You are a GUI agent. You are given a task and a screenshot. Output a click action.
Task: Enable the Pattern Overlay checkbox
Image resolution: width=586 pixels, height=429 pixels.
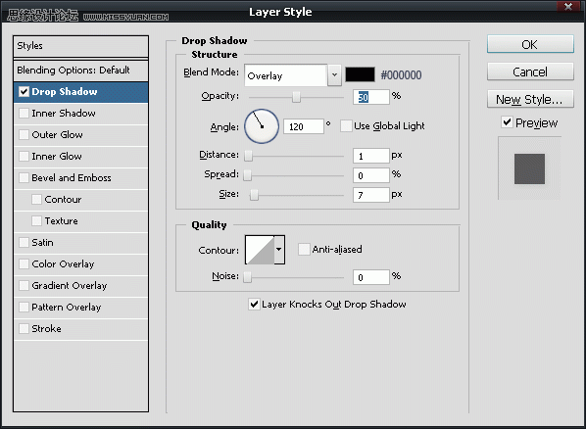coord(24,307)
